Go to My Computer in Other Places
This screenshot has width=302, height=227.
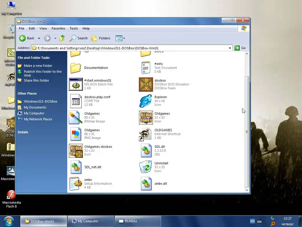(34, 113)
